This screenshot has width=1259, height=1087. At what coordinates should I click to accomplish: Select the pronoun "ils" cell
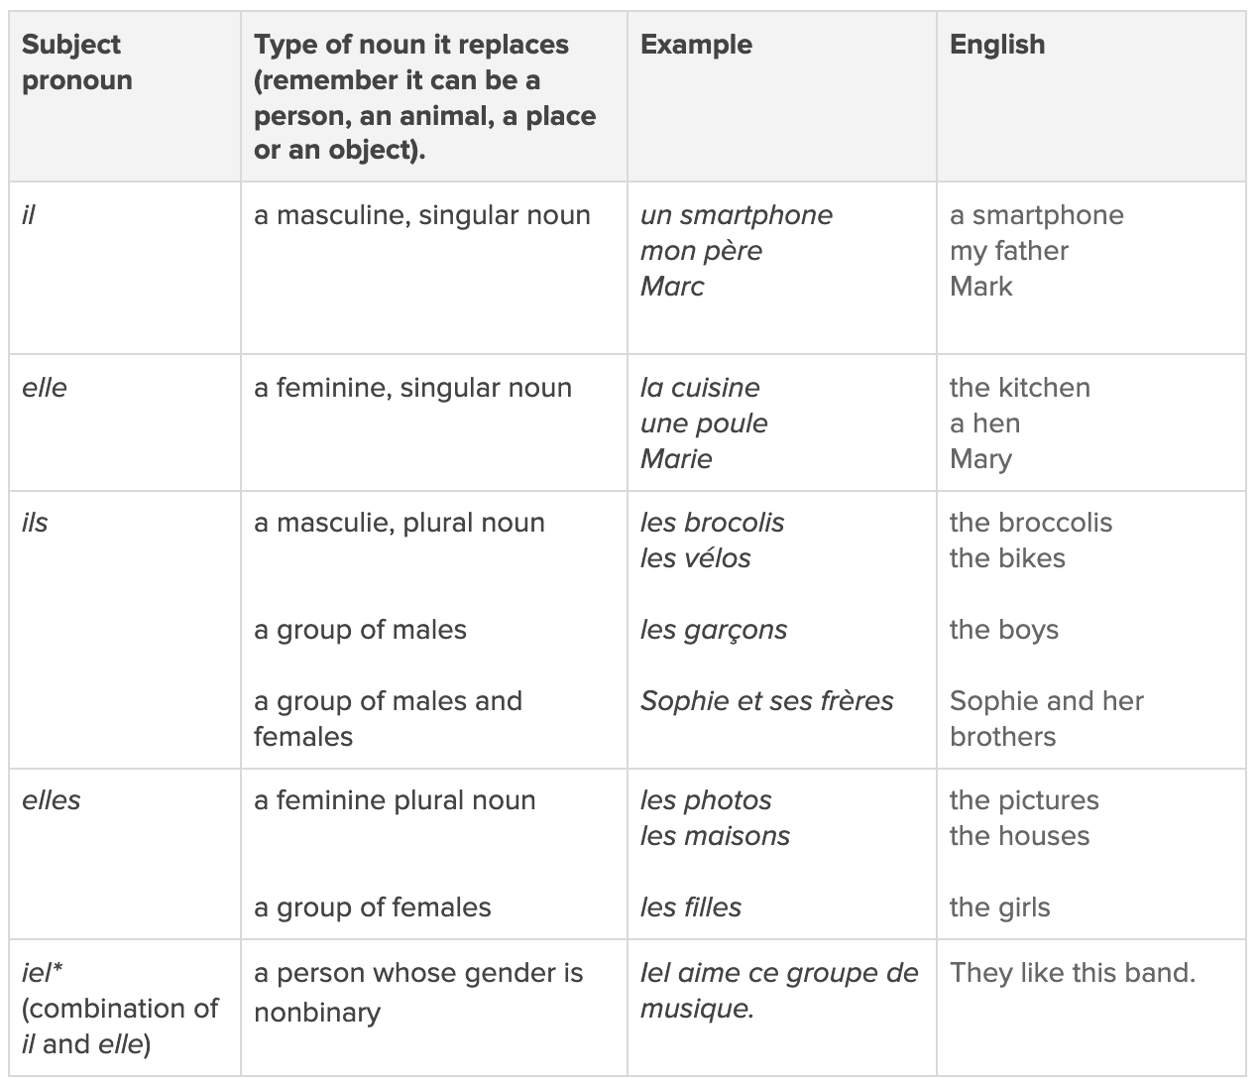[35, 523]
